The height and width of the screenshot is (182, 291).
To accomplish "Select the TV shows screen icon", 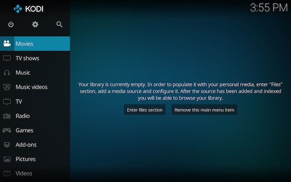I will click(x=7, y=58).
